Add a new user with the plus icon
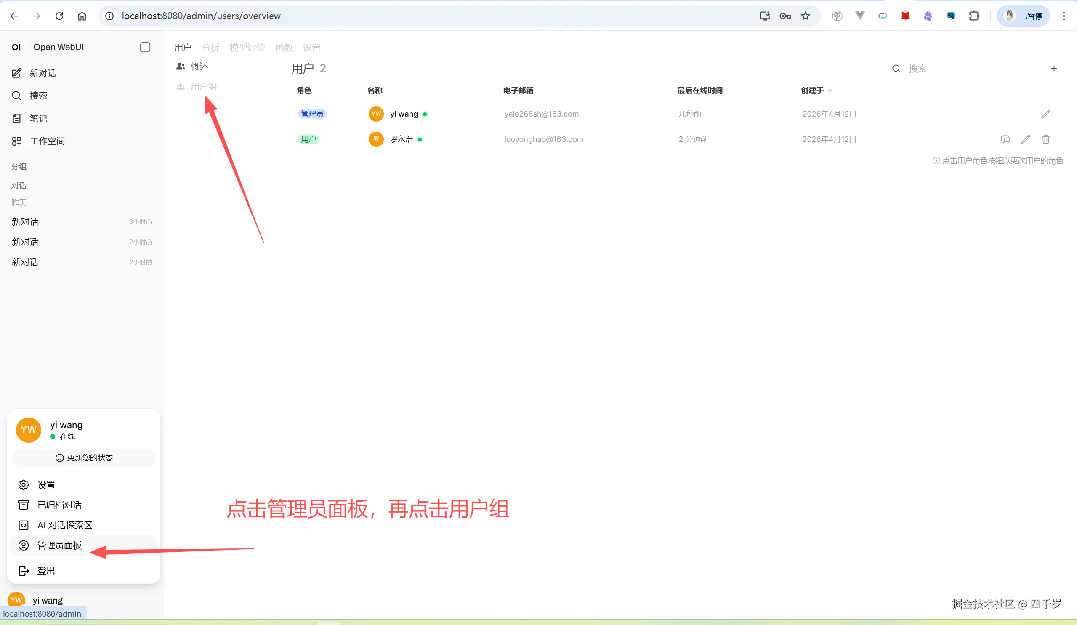This screenshot has width=1077, height=625. coord(1054,69)
